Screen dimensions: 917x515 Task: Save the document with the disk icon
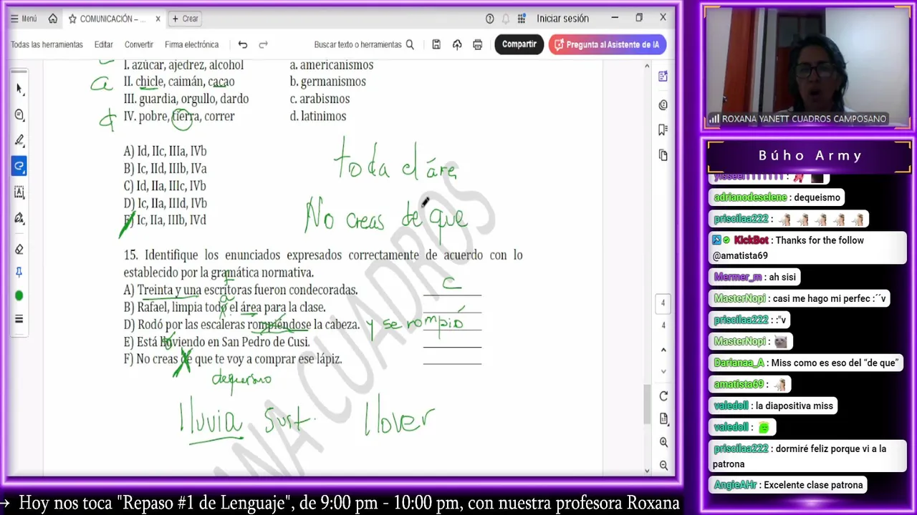point(436,44)
